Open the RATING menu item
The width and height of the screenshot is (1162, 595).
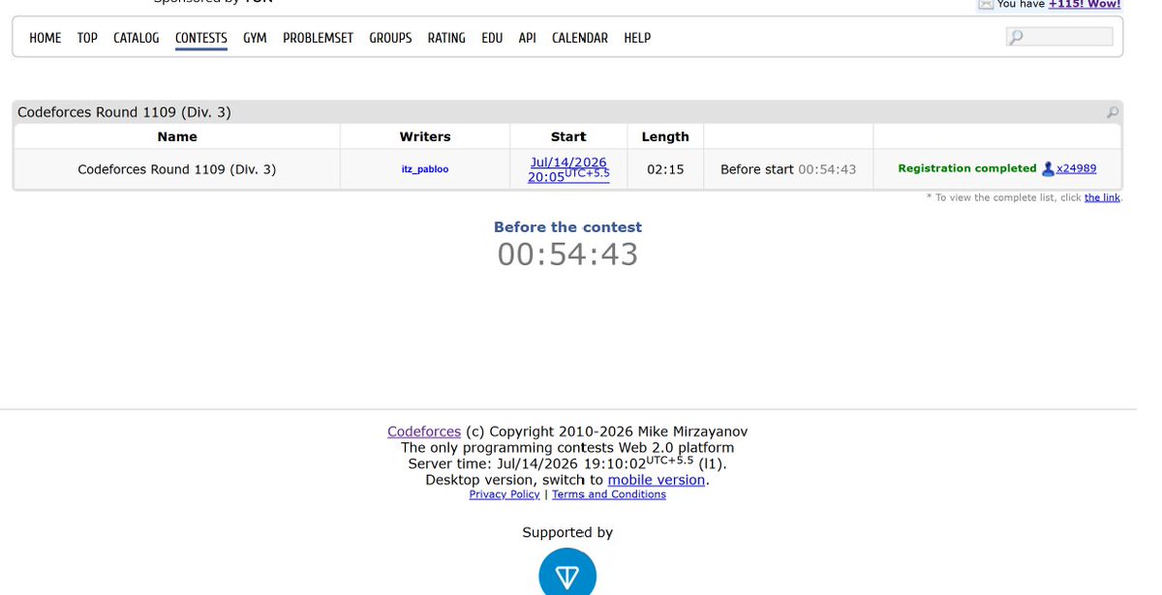tap(446, 38)
